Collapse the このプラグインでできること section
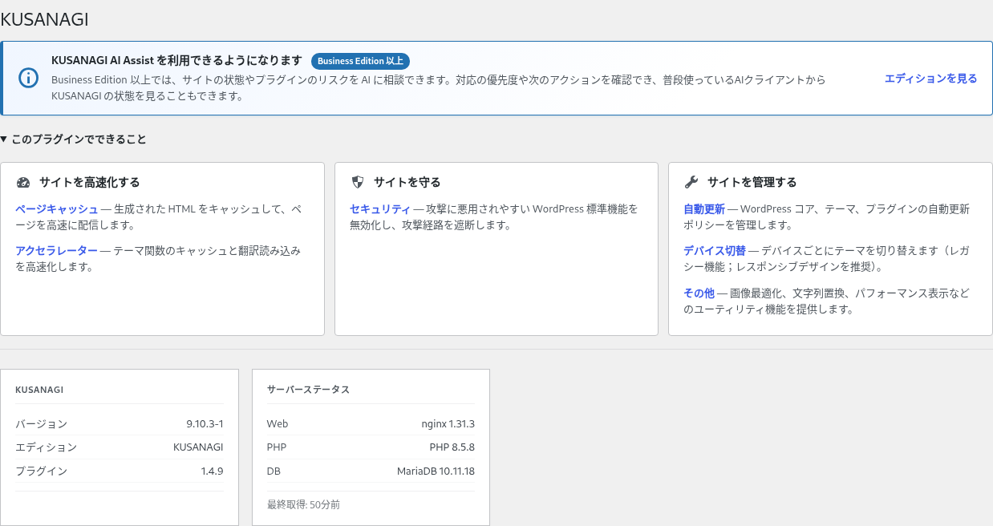The height and width of the screenshot is (526, 993). pos(74,139)
